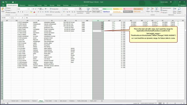
Task: Expand the cell styles gallery
Action: click(144, 12)
